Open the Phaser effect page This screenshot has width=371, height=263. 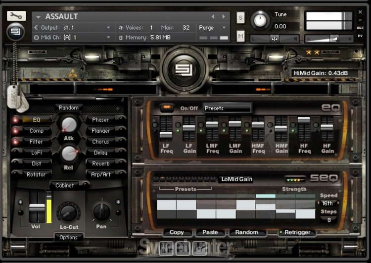tap(101, 120)
